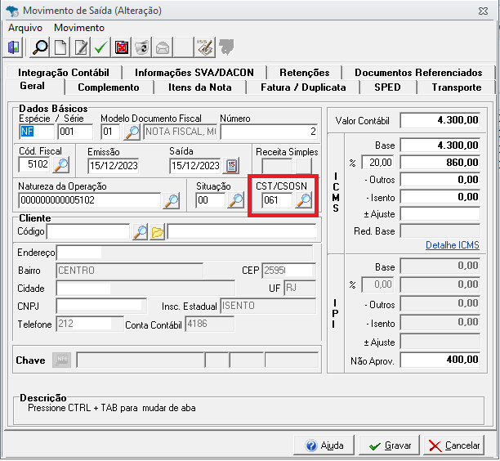Click the edit document pencil toolbar icon
Viewport: 500px width, 461px height.
(x=81, y=48)
